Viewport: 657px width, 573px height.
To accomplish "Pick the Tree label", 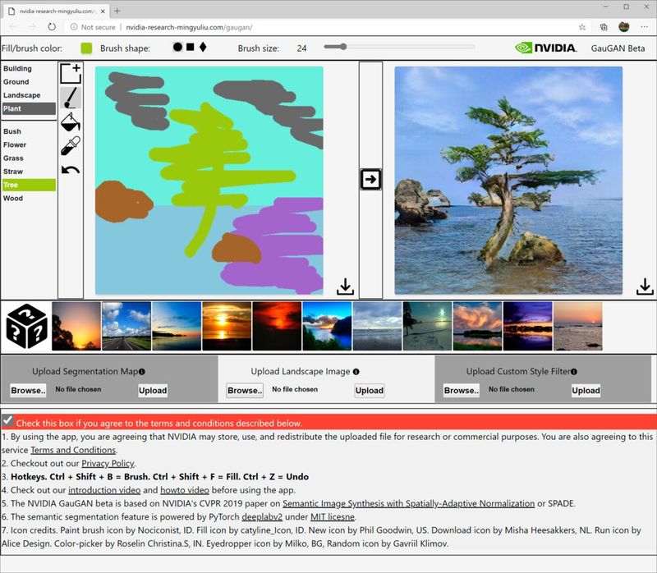I will [x=29, y=185].
